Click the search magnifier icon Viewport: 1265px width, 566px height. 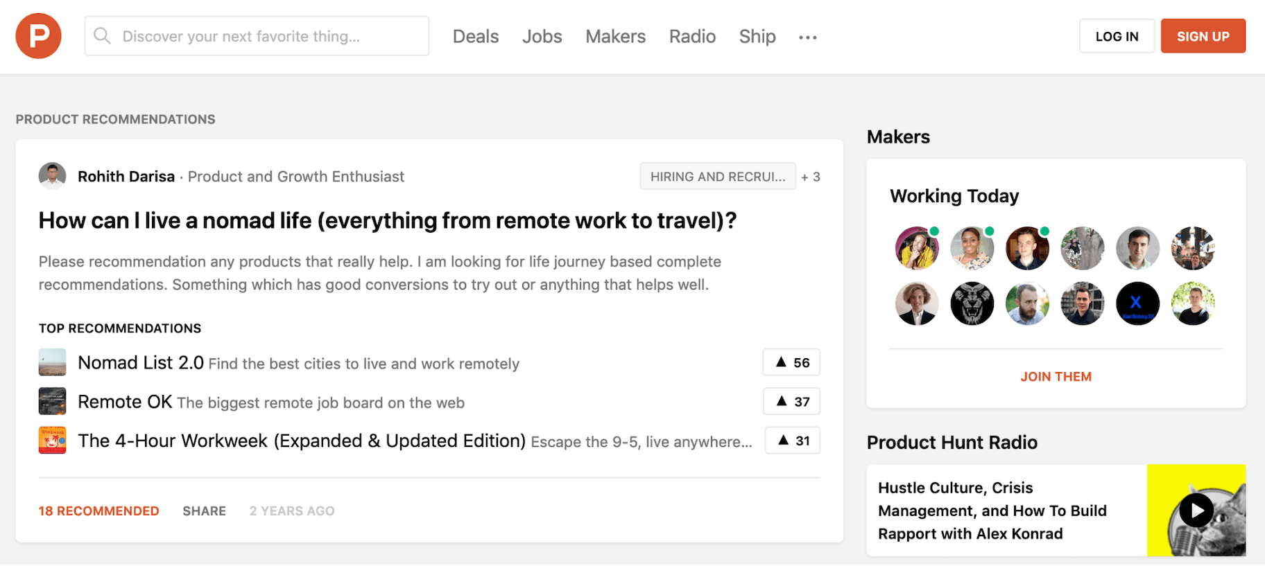pyautogui.click(x=102, y=36)
